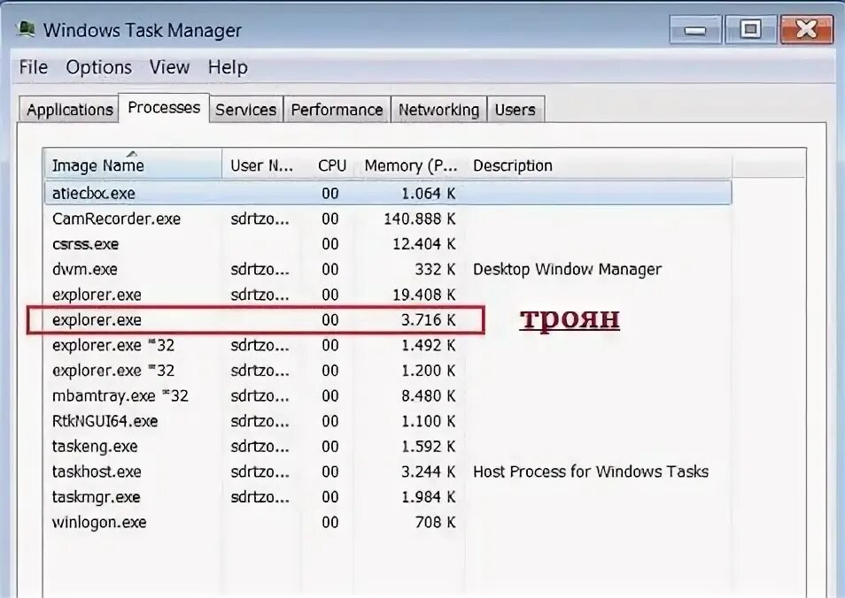Click the 1.064 K memory value
845x598 pixels.
pyautogui.click(x=428, y=194)
